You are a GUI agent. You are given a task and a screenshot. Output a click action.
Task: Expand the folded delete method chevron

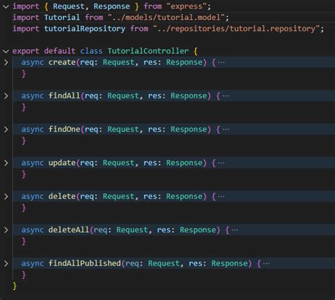[6, 197]
